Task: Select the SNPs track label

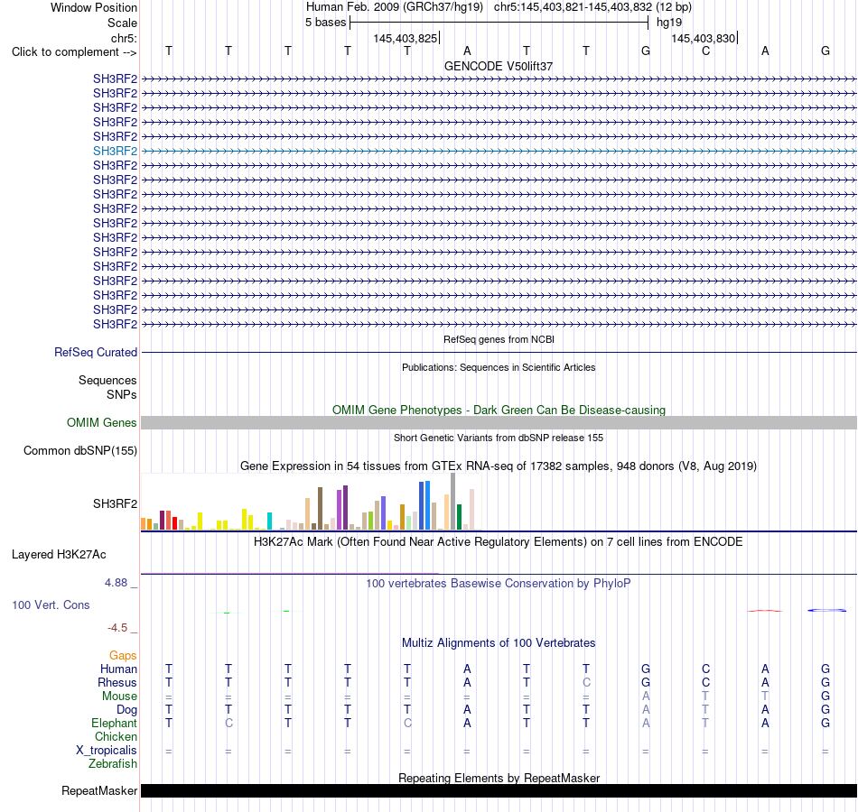Action: (122, 395)
